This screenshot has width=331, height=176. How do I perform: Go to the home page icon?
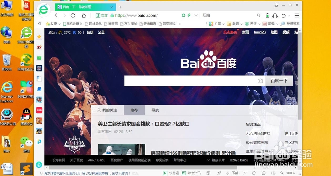[x=84, y=16]
